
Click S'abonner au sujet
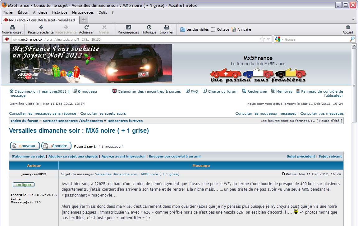point(28,157)
